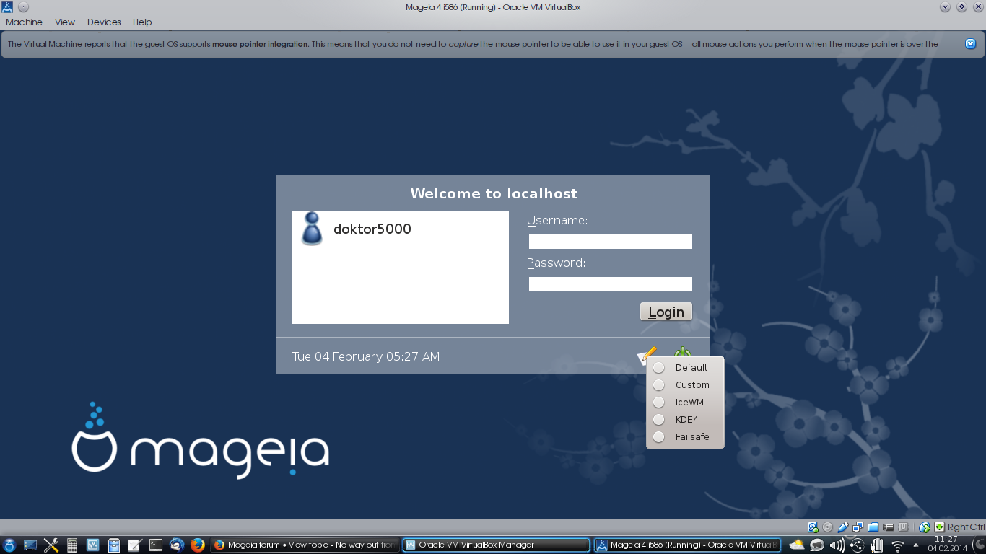Launch Firefox from the taskbar

[198, 545]
